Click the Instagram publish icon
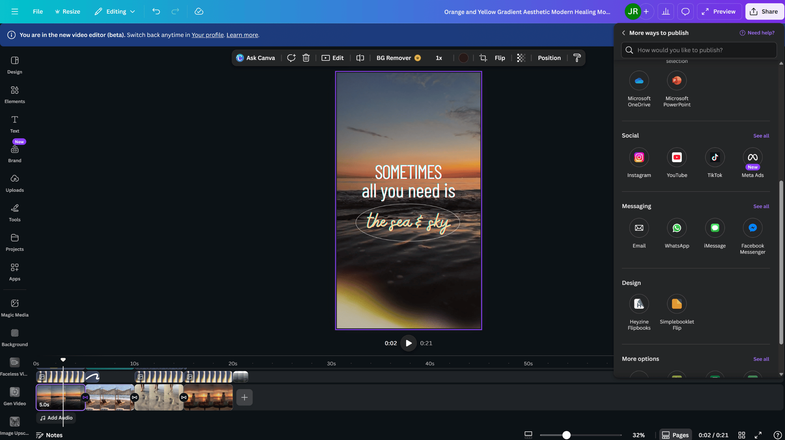785x440 pixels. click(639, 157)
